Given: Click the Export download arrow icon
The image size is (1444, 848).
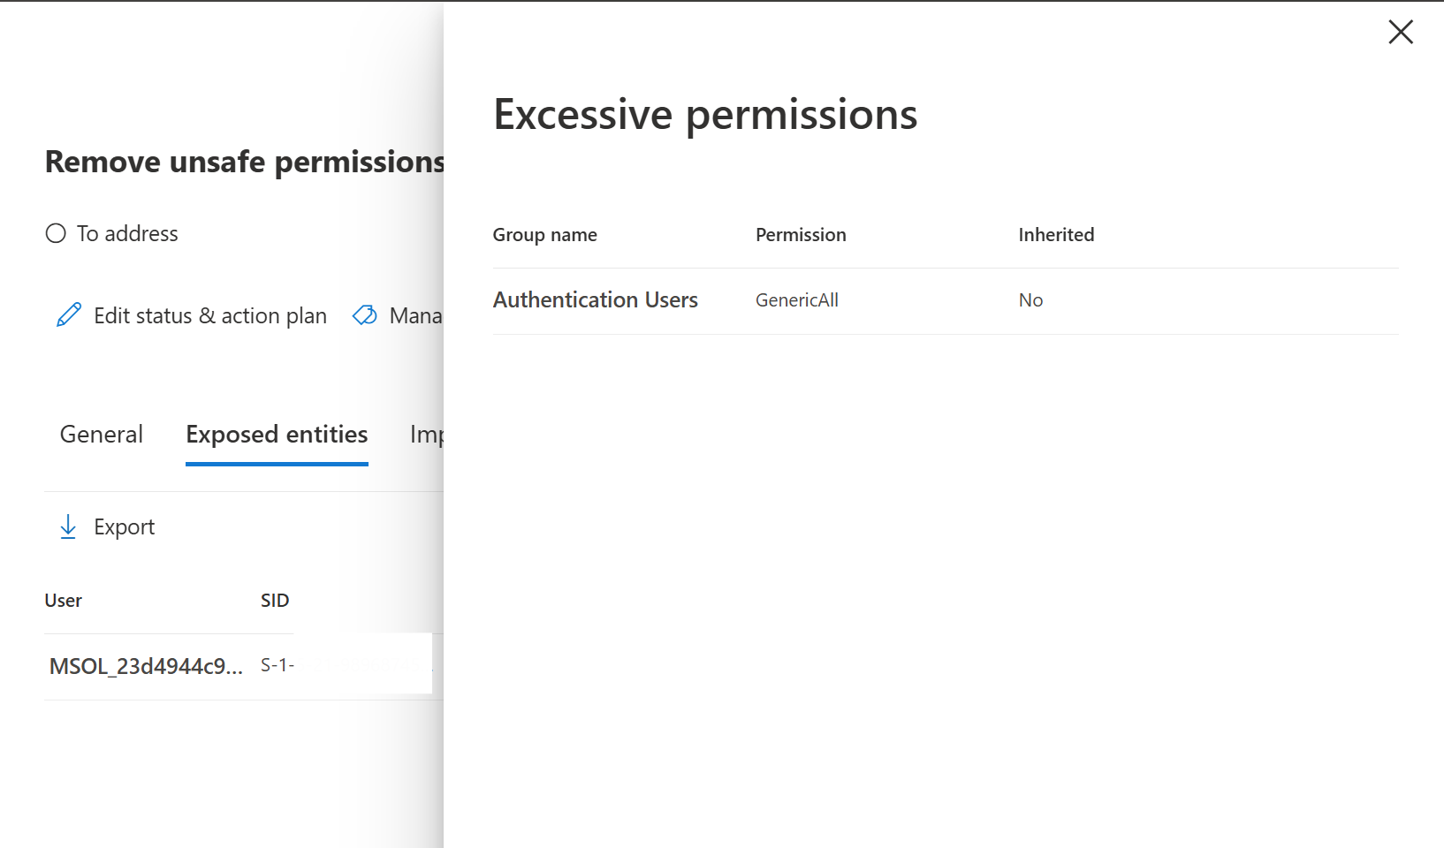Looking at the screenshot, I should (68, 527).
